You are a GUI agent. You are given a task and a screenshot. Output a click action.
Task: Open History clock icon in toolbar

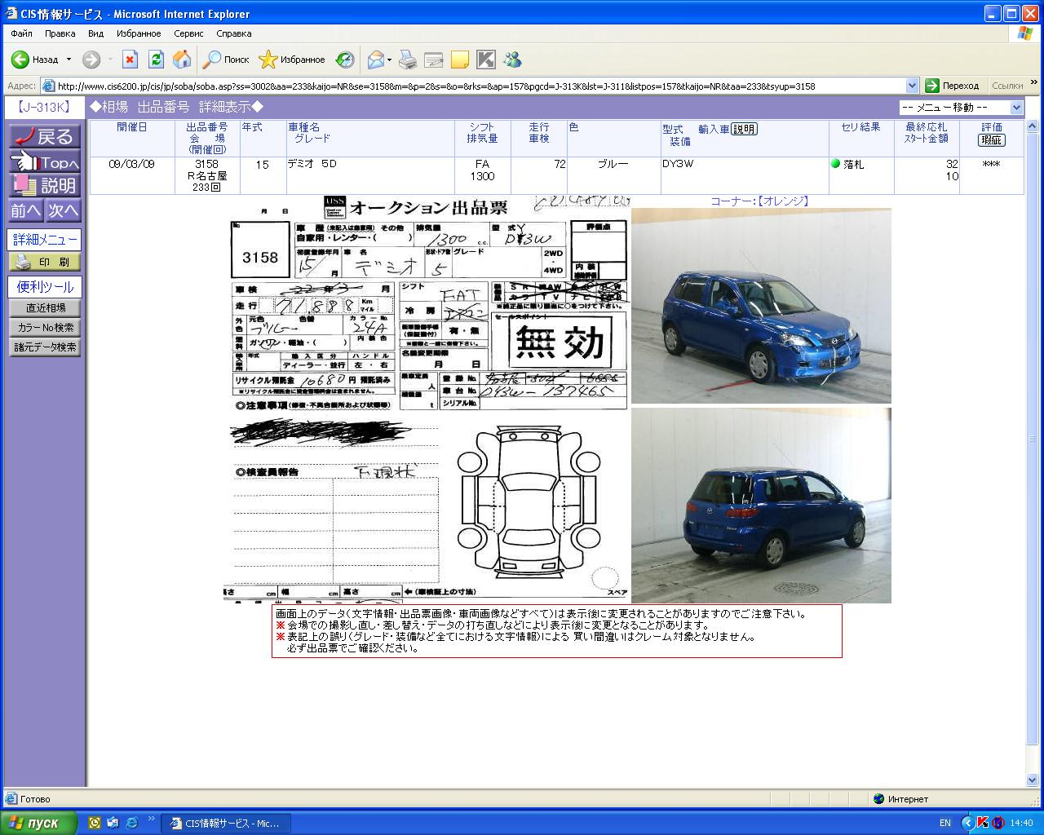(x=345, y=60)
